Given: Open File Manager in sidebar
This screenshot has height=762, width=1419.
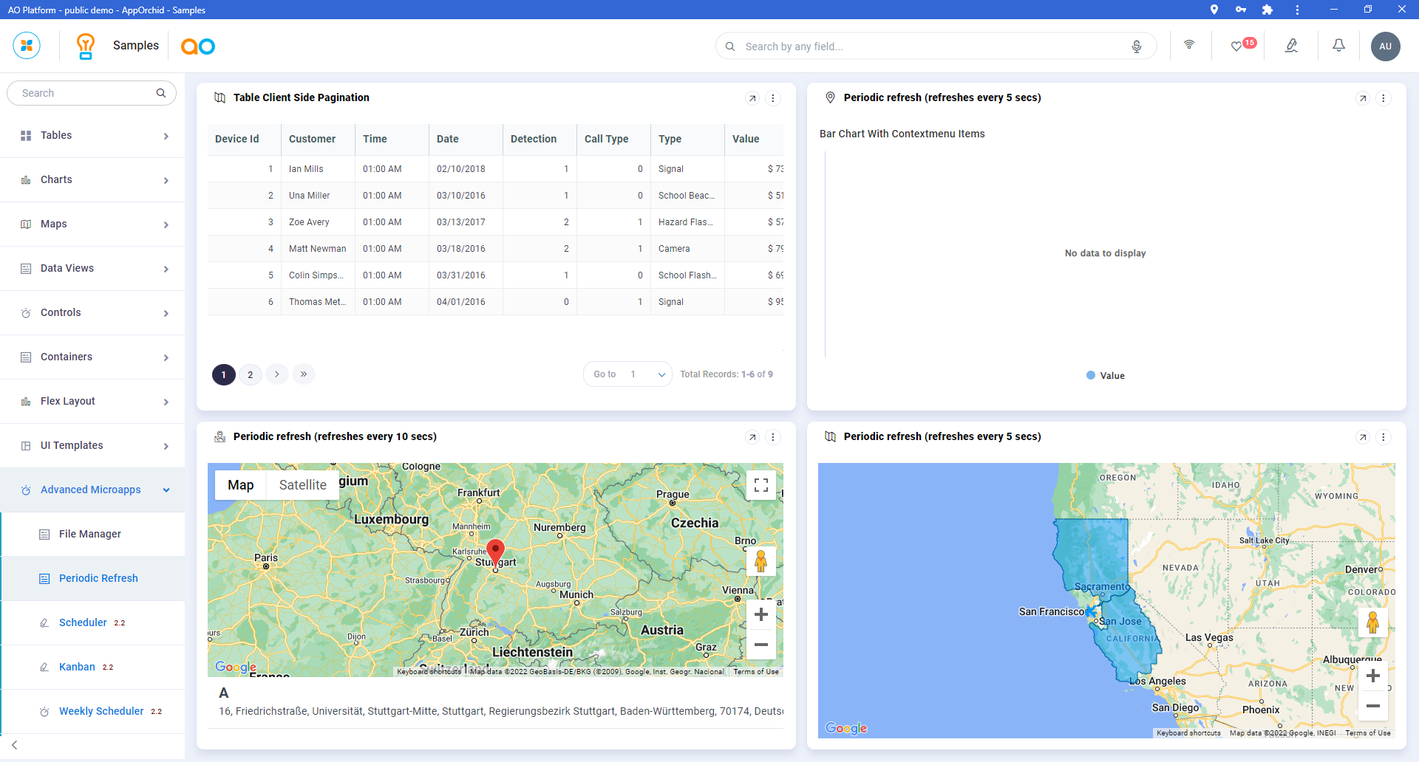Looking at the screenshot, I should click(90, 535).
